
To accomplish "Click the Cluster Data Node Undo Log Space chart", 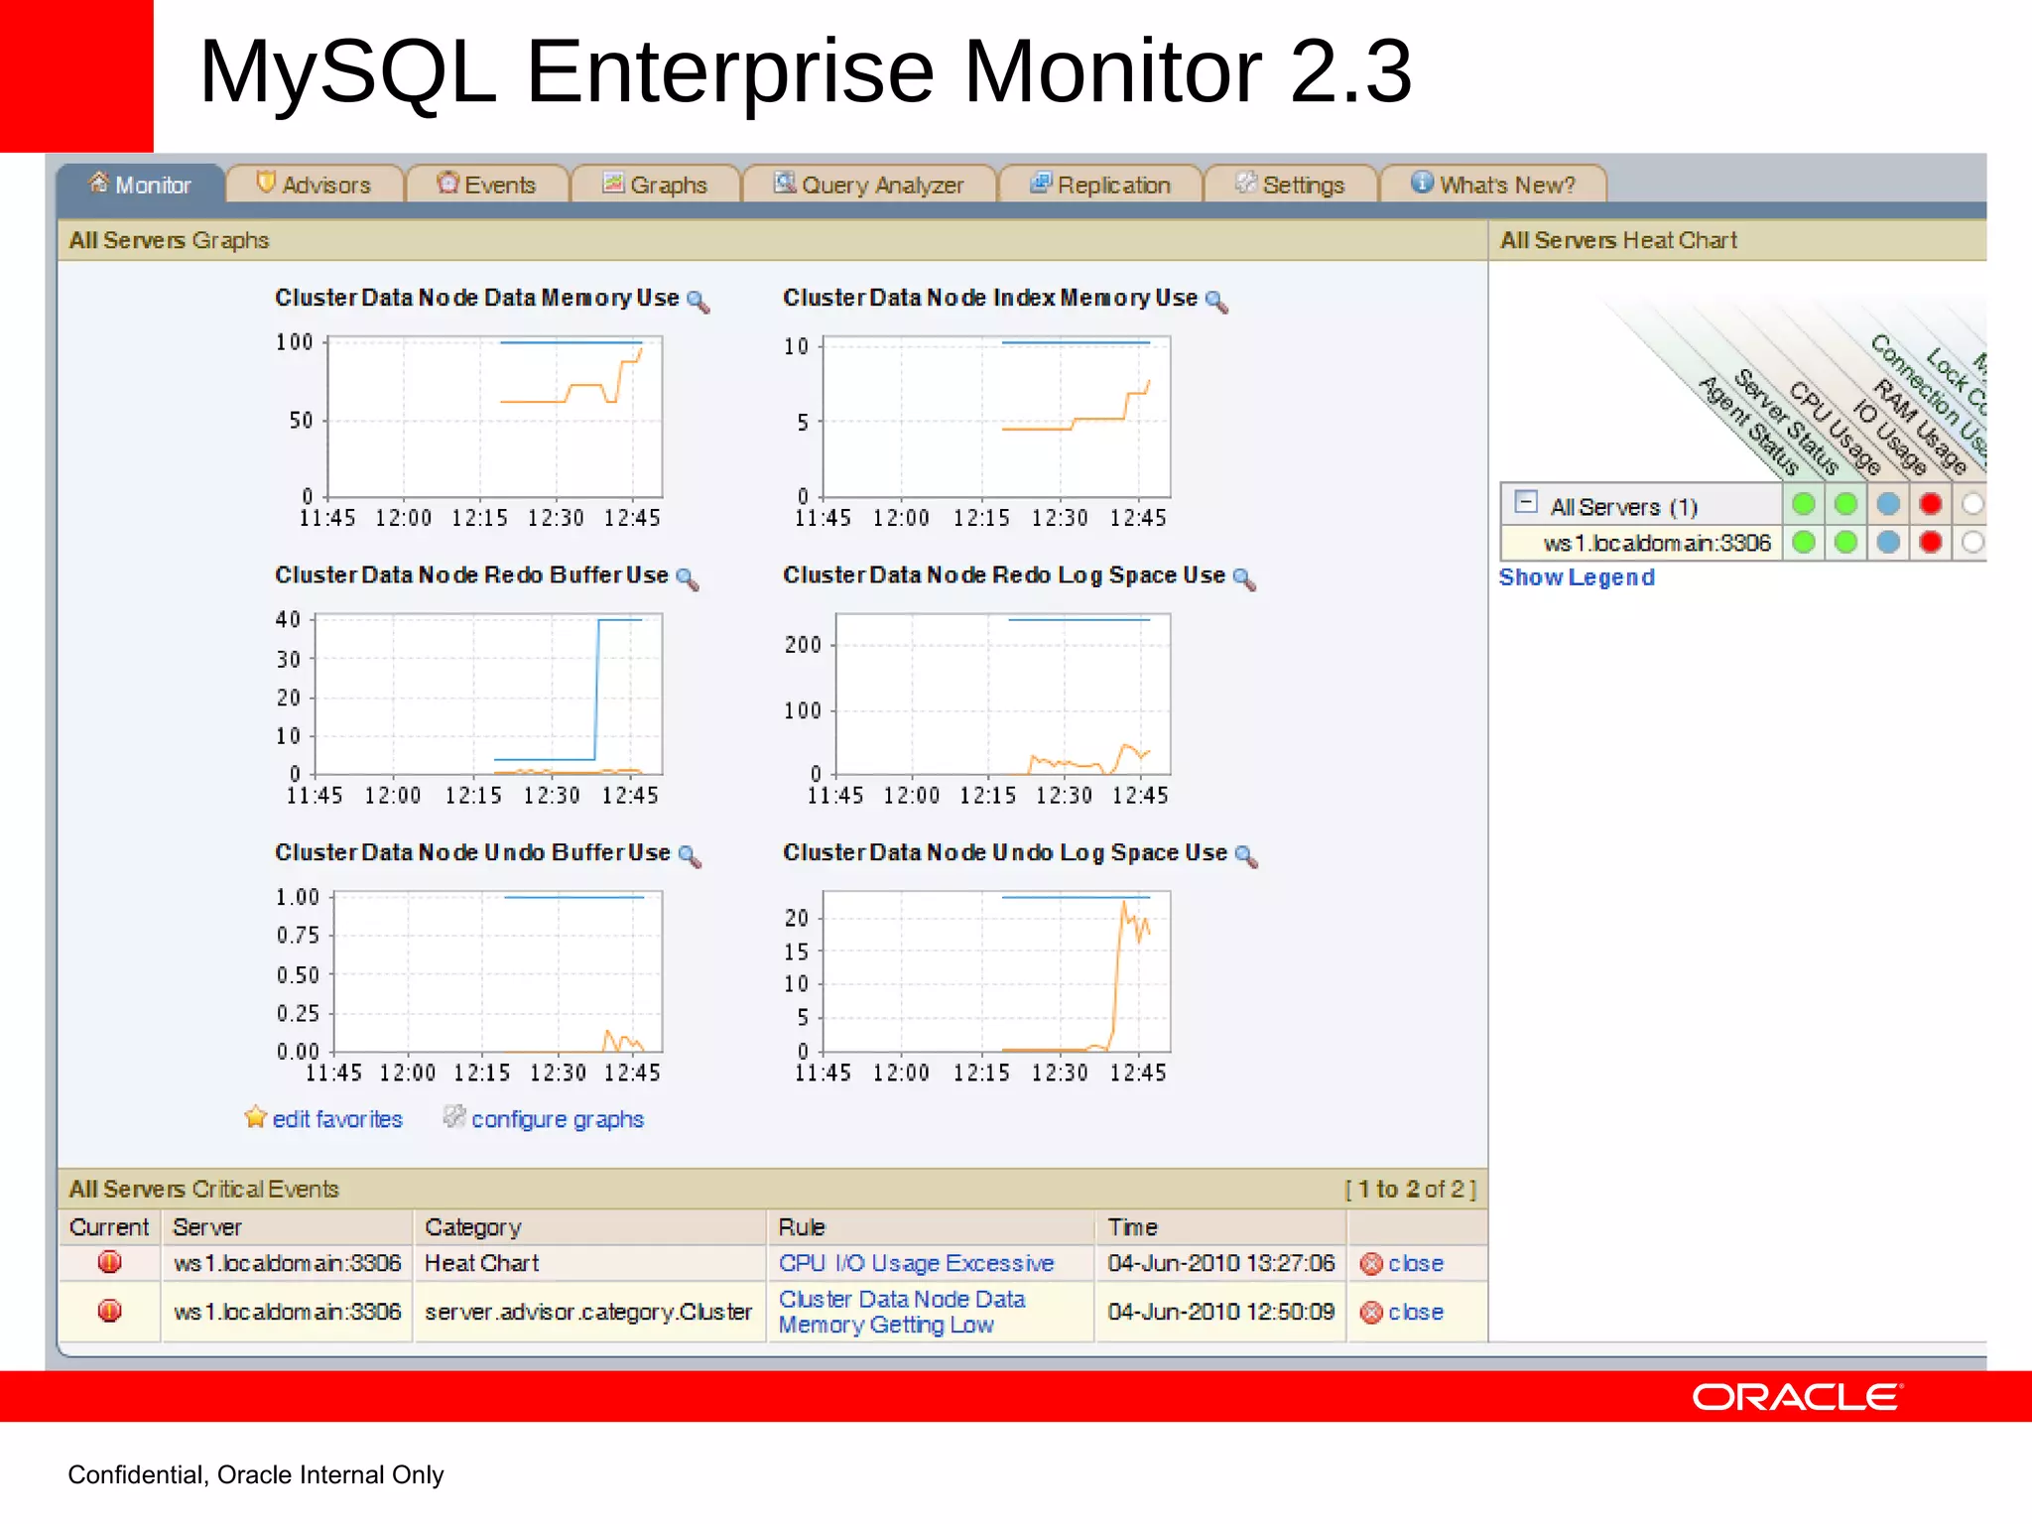I will coord(996,971).
